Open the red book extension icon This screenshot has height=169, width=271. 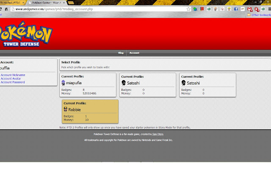[202, 9]
